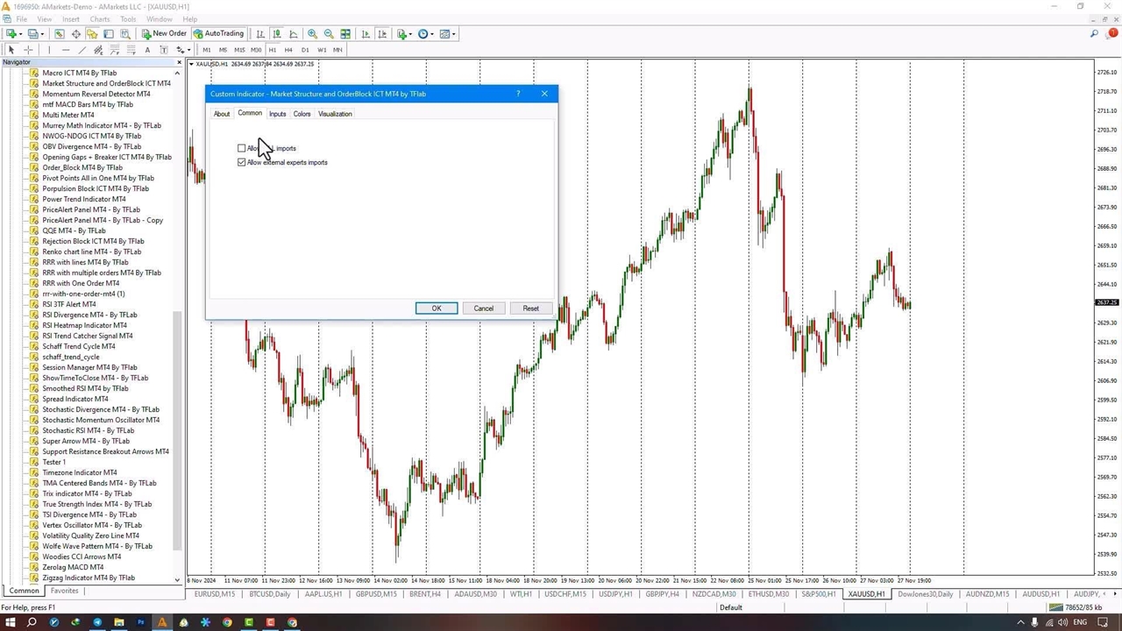Switch to the Inputs tab in dialog
Image resolution: width=1122 pixels, height=631 pixels.
coord(277,114)
